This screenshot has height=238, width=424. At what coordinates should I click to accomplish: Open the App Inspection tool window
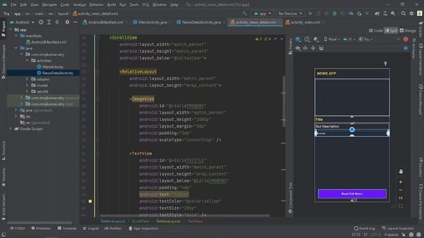click(x=143, y=228)
